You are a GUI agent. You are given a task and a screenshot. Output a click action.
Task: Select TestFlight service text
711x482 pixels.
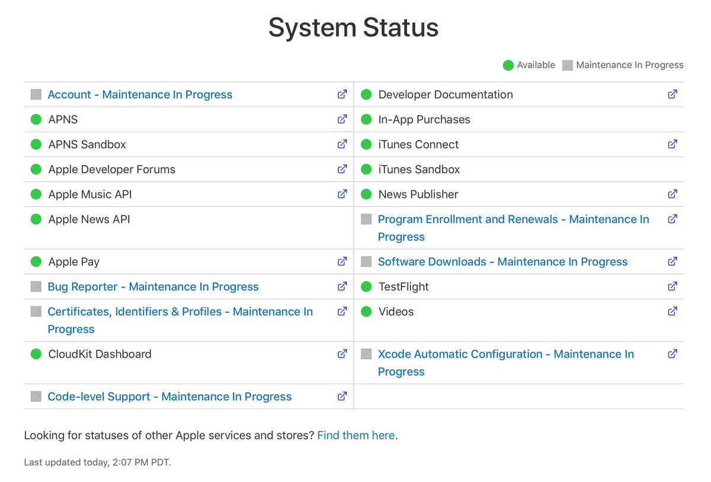[x=403, y=286]
